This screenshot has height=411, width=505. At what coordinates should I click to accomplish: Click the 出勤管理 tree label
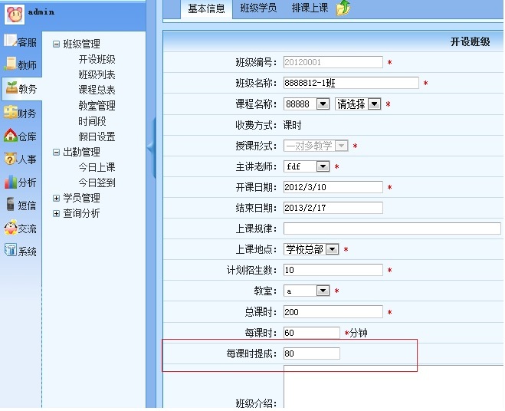click(x=81, y=152)
